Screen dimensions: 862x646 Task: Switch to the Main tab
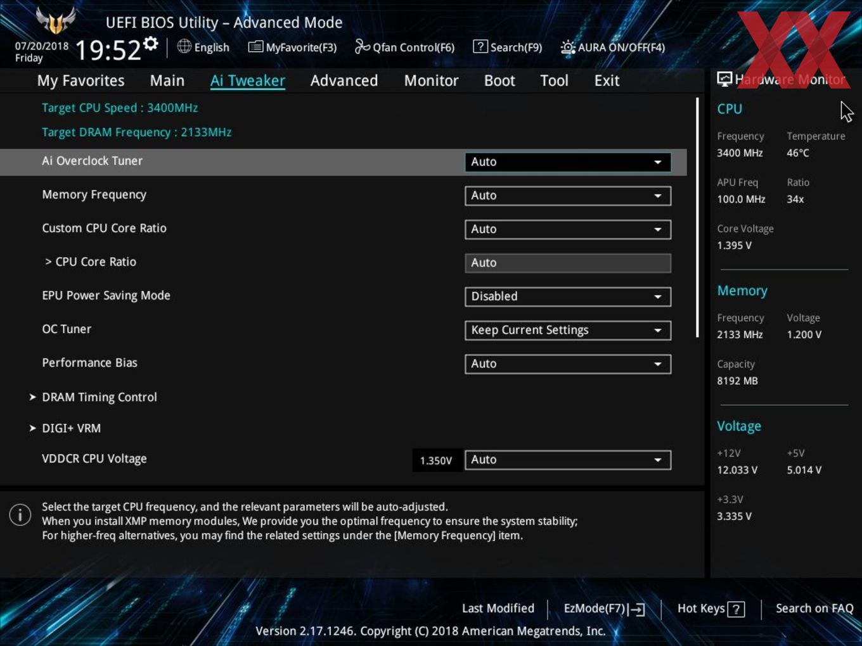click(167, 80)
